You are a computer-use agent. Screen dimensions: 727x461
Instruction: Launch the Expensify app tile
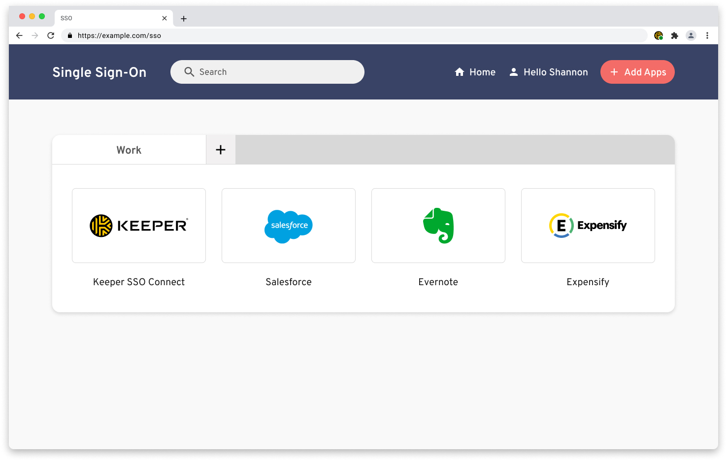[588, 226]
